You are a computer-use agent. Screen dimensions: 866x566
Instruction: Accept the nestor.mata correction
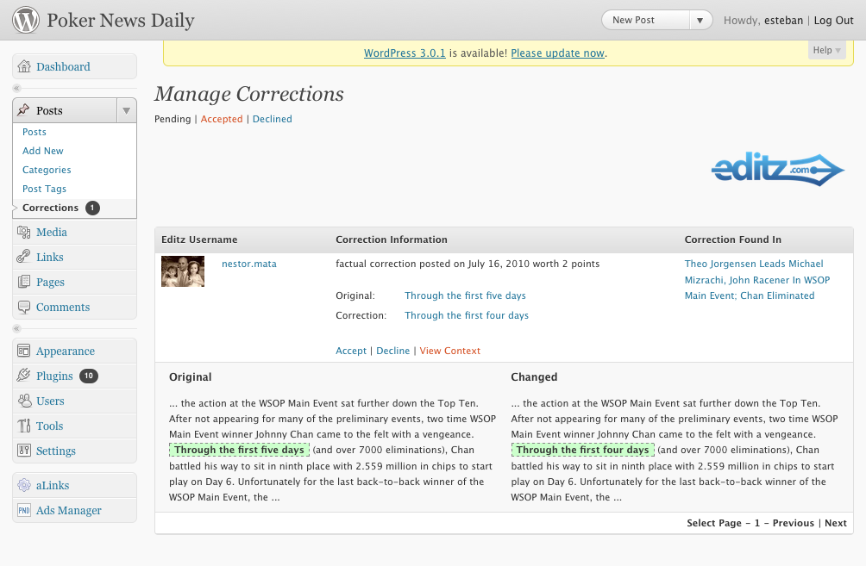[x=351, y=351]
